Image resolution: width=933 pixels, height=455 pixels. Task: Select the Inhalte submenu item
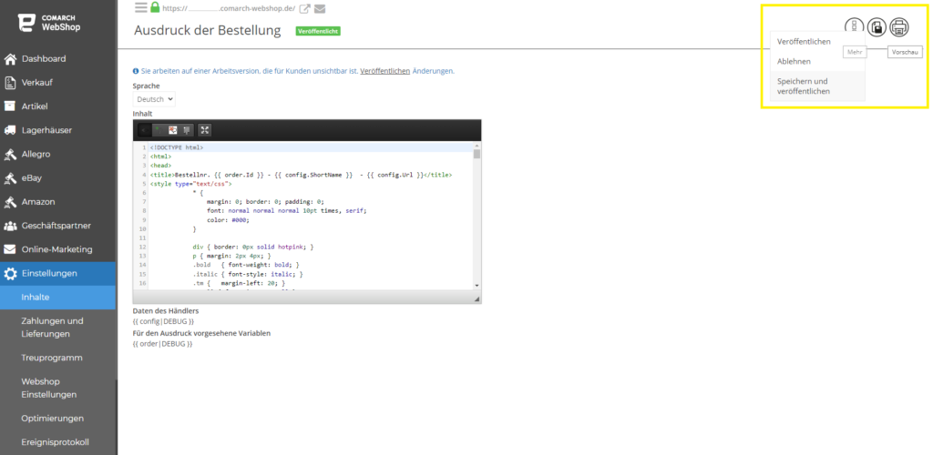click(58, 297)
